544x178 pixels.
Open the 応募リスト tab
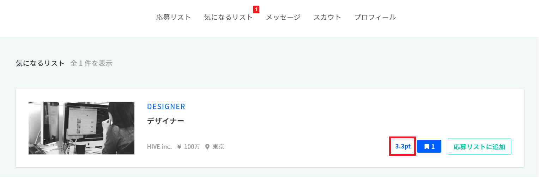(x=173, y=17)
